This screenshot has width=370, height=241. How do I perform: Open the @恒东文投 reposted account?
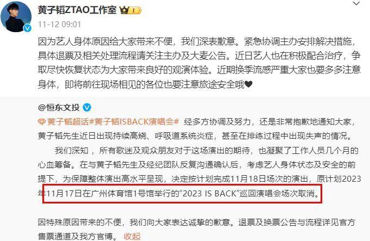(59, 108)
